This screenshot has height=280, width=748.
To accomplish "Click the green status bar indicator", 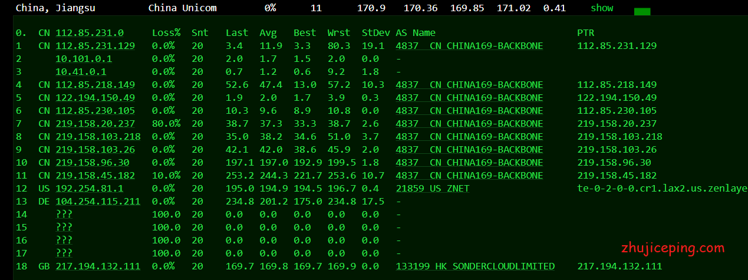I will tap(642, 12).
